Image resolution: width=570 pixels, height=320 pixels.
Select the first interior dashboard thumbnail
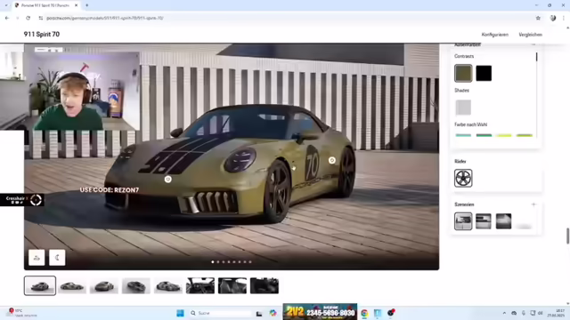click(200, 286)
